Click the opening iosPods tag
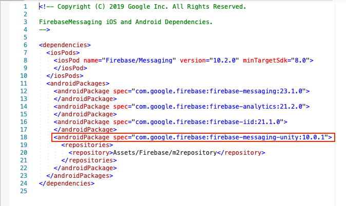 tap(63, 53)
